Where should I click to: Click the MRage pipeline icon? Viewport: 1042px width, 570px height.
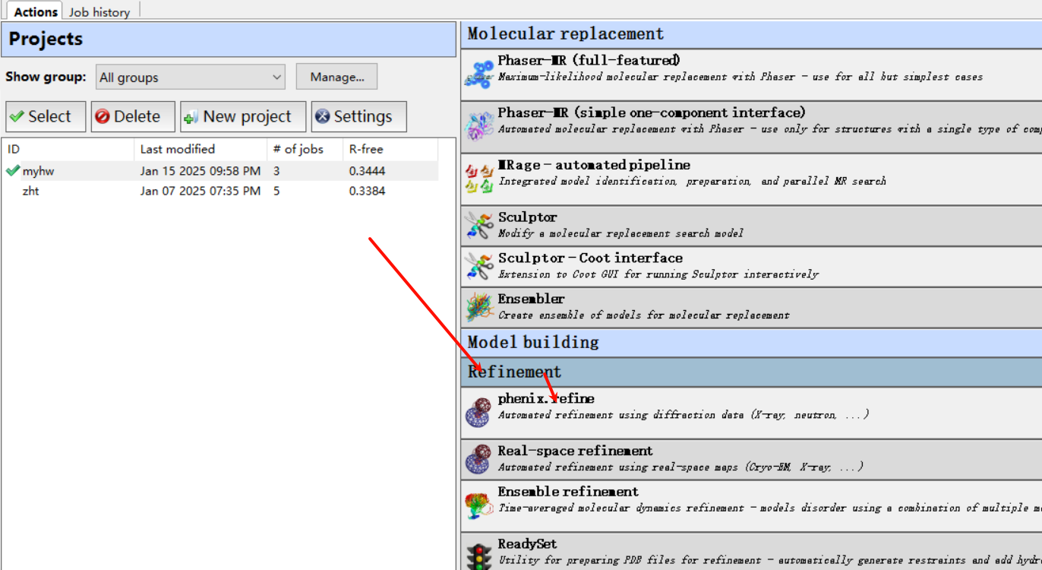(x=478, y=179)
